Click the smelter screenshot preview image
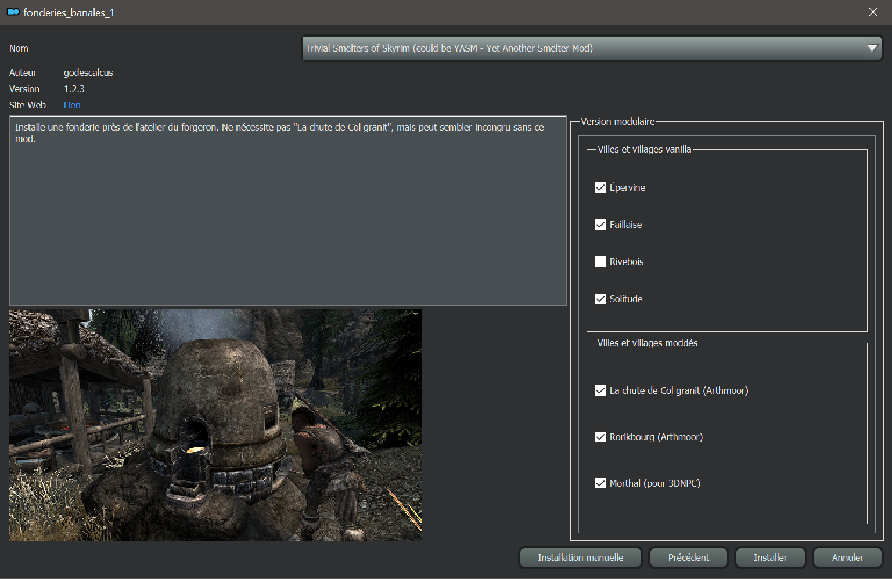 coord(215,425)
